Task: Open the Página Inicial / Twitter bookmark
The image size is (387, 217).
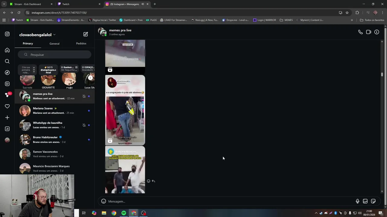Action: click(x=102, y=20)
